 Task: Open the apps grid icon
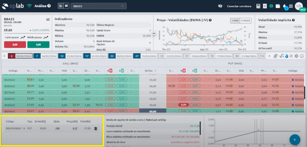(x=291, y=6)
